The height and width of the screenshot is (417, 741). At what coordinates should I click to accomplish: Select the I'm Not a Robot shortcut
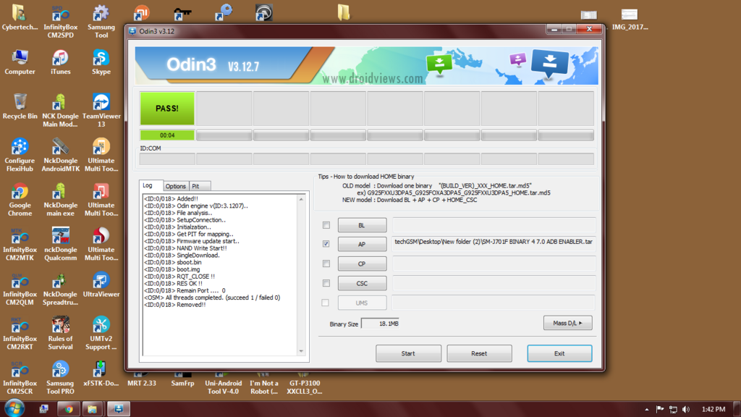point(263,383)
